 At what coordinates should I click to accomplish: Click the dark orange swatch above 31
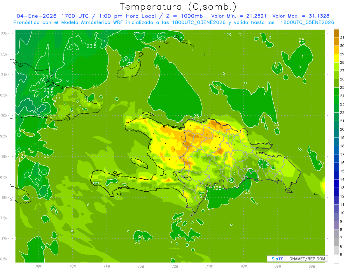click(336, 33)
